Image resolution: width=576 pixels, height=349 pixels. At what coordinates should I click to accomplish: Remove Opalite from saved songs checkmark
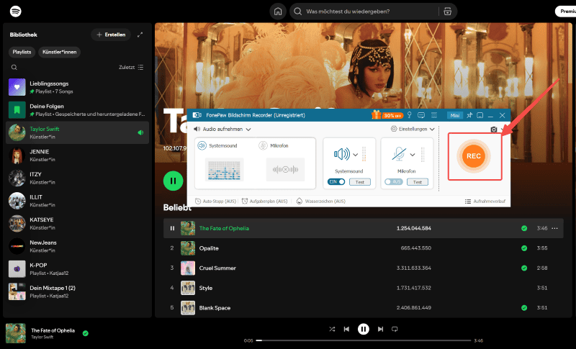[524, 248]
